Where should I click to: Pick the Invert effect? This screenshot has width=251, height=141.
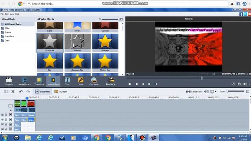pyautogui.click(x=77, y=27)
